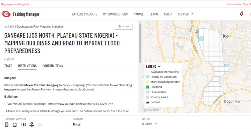
Task: Click Tasking Manager title link
Action: (26, 14)
